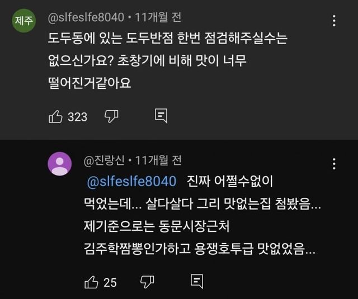Click the blue @slfeslfe8040 mention in reply
This screenshot has height=299, width=358.
pos(133,182)
